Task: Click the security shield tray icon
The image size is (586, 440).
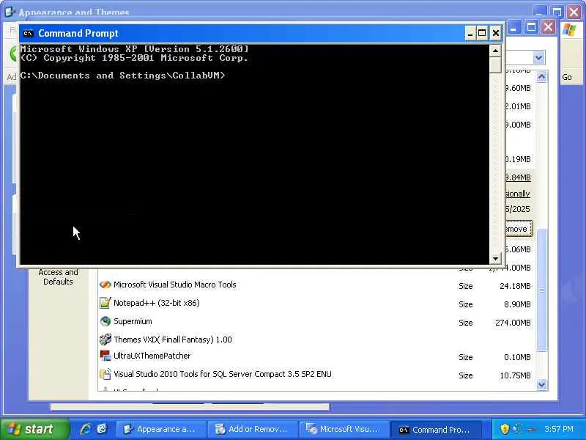Action: 505,429
